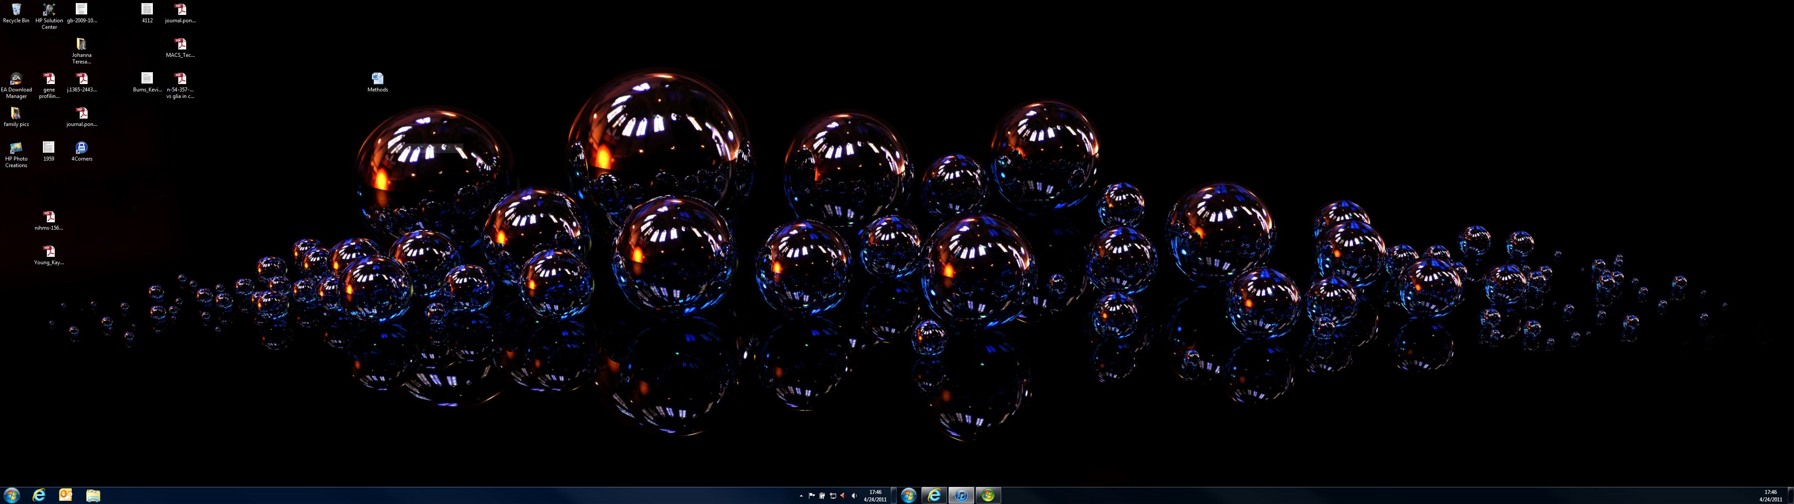Click the green Windows Media Center button
Viewport: 1794px width, 504px height.
988,495
